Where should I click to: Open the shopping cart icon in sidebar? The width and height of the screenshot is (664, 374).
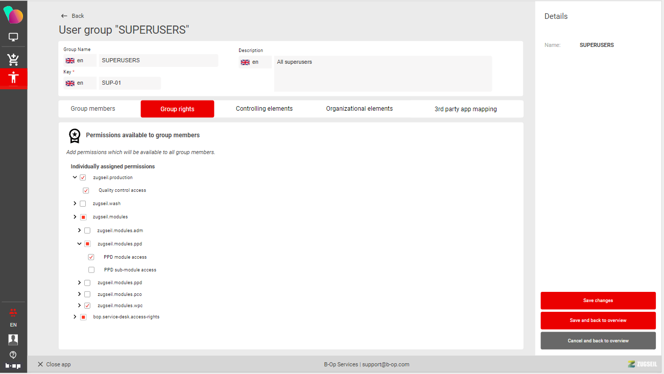click(x=13, y=59)
